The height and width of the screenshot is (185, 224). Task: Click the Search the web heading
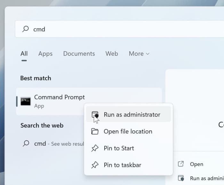pyautogui.click(x=42, y=125)
